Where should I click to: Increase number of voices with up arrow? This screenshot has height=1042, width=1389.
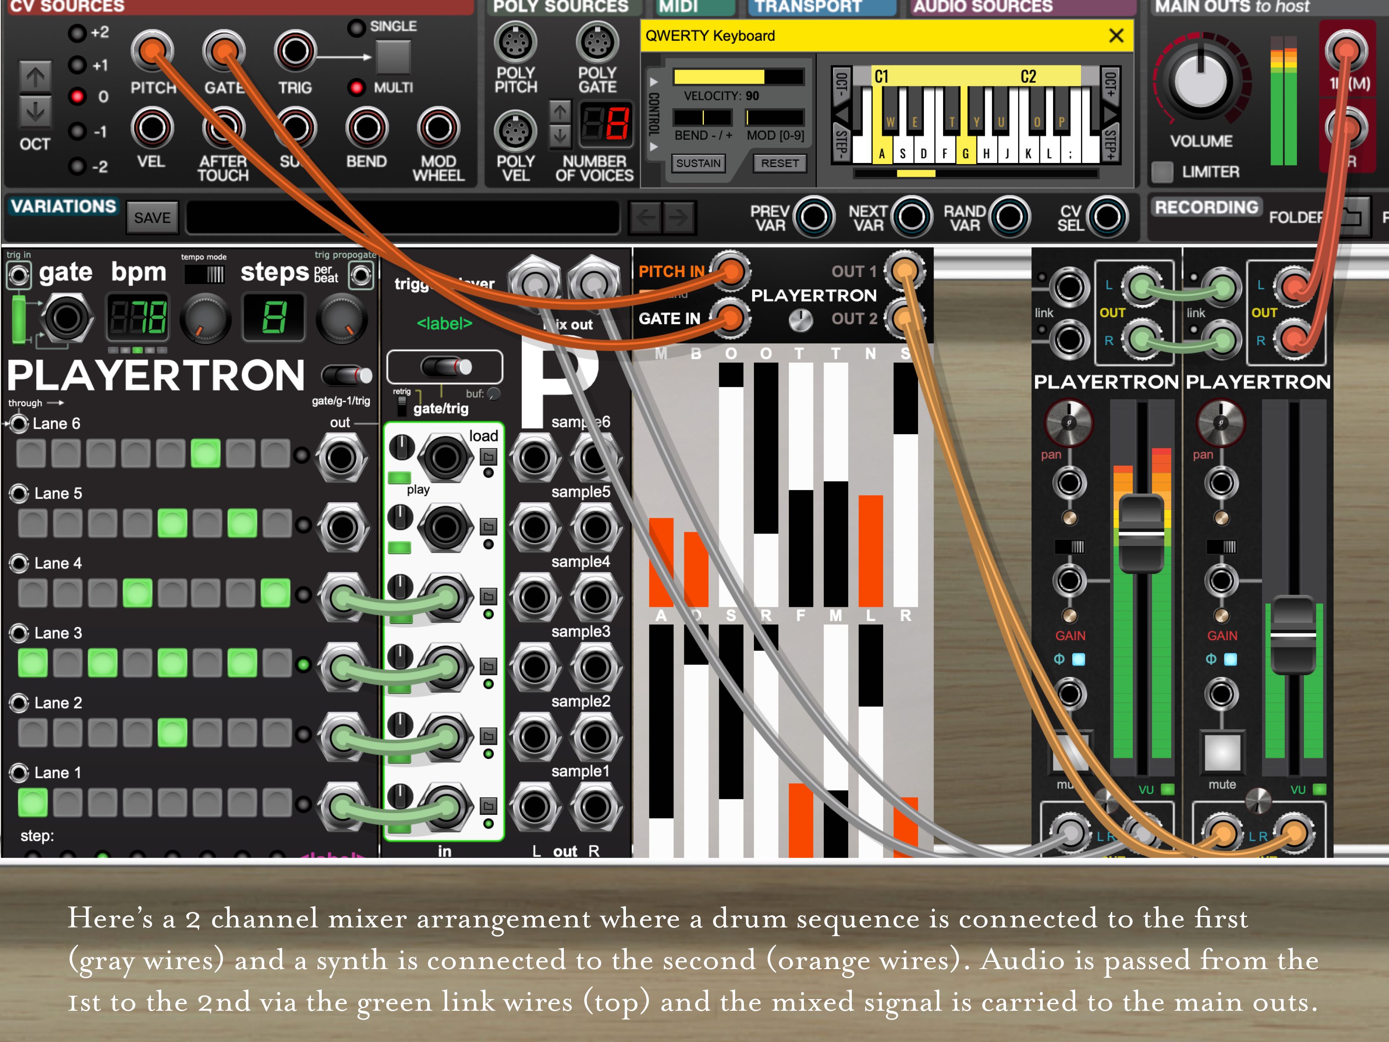[x=560, y=113]
